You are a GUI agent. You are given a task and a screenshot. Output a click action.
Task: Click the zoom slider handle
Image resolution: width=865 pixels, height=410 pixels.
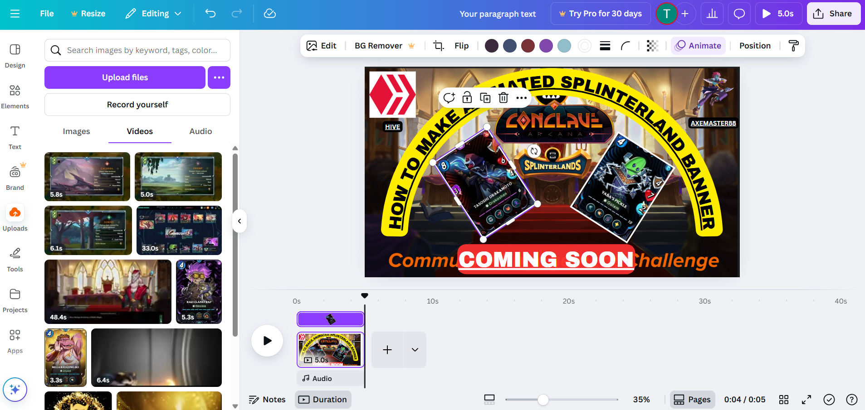point(543,400)
